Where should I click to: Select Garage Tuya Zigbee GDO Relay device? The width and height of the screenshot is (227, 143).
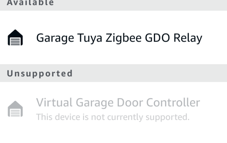[113, 37]
